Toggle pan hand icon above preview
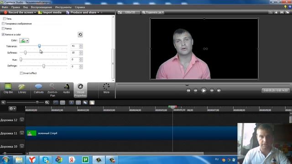Viewport: 292px width, 164px height. [276, 12]
